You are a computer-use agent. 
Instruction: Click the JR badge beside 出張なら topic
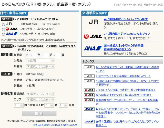(x=89, y=81)
